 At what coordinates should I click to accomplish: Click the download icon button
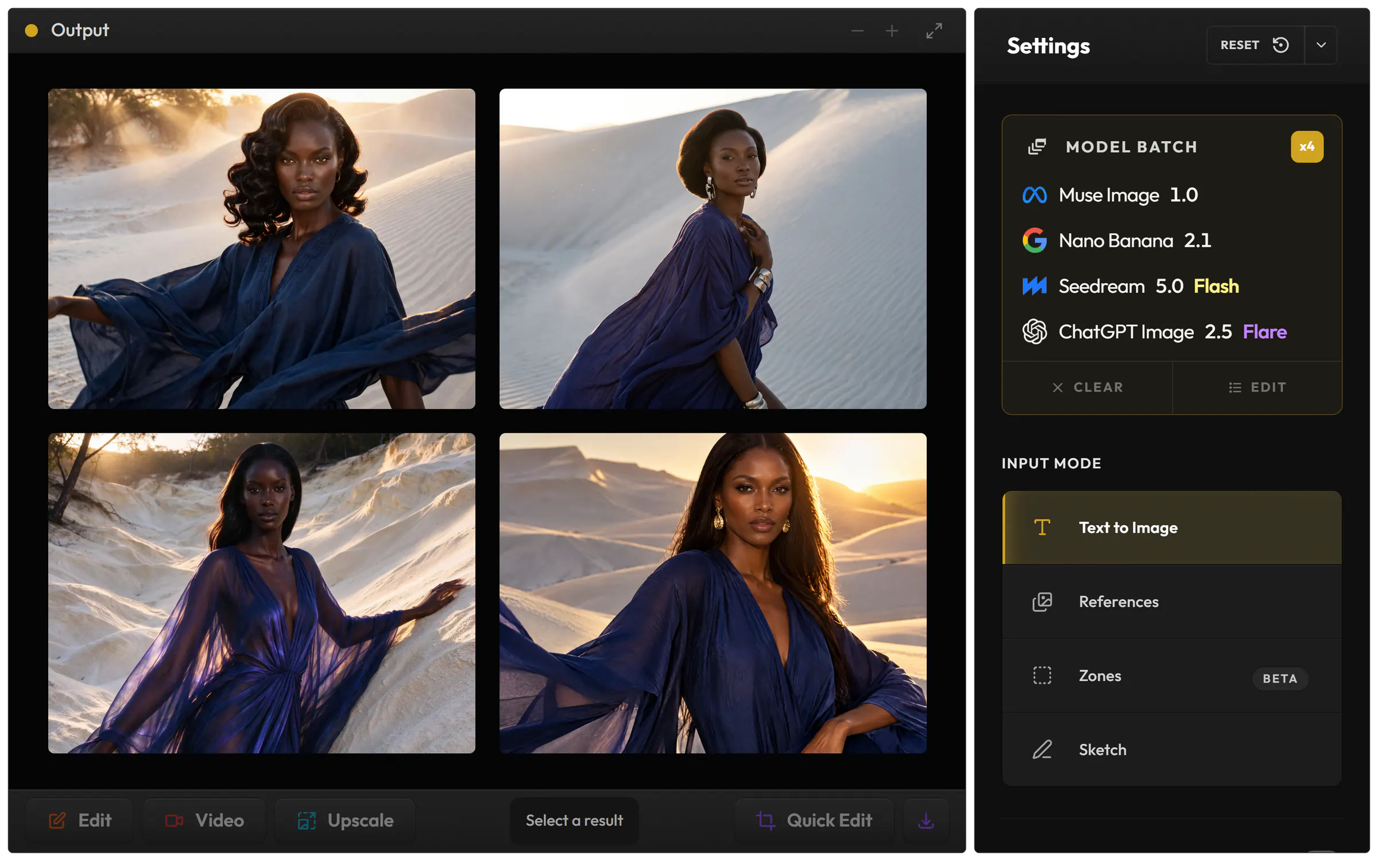(926, 821)
